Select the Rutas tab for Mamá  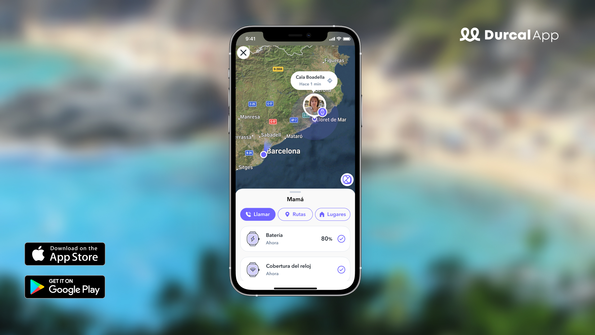[295, 214]
